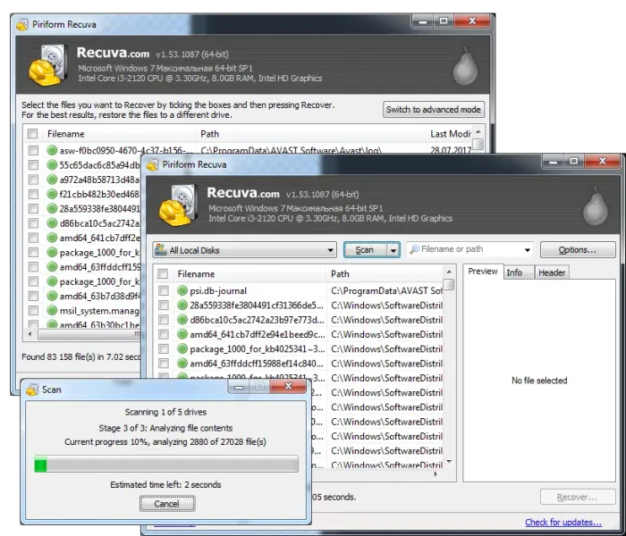Click vertical scrollbar down arrow in front file list
Image resolution: width=626 pixels, height=536 pixels.
(x=449, y=462)
